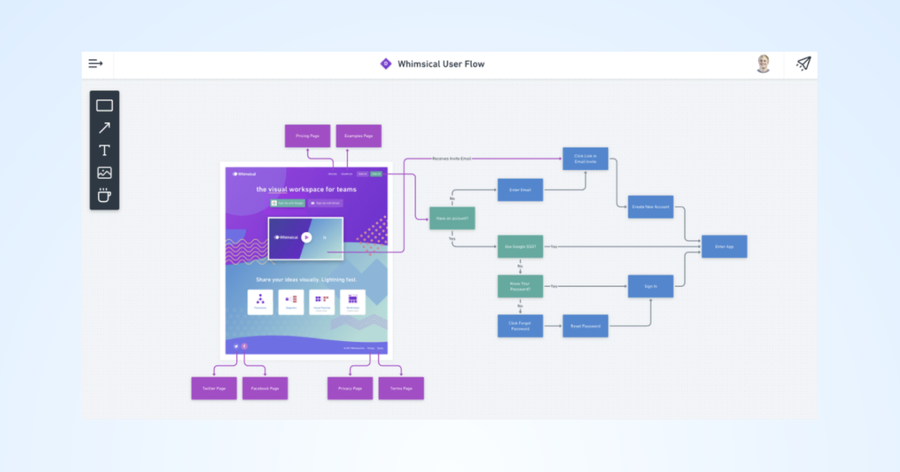Viewport: 900px width, 472px height.
Task: Click the Receives Invite Email connector label
Action: coord(451,159)
